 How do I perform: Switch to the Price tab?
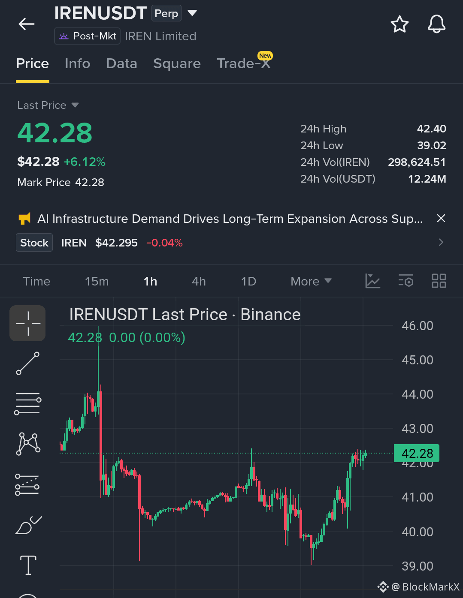[x=33, y=63]
